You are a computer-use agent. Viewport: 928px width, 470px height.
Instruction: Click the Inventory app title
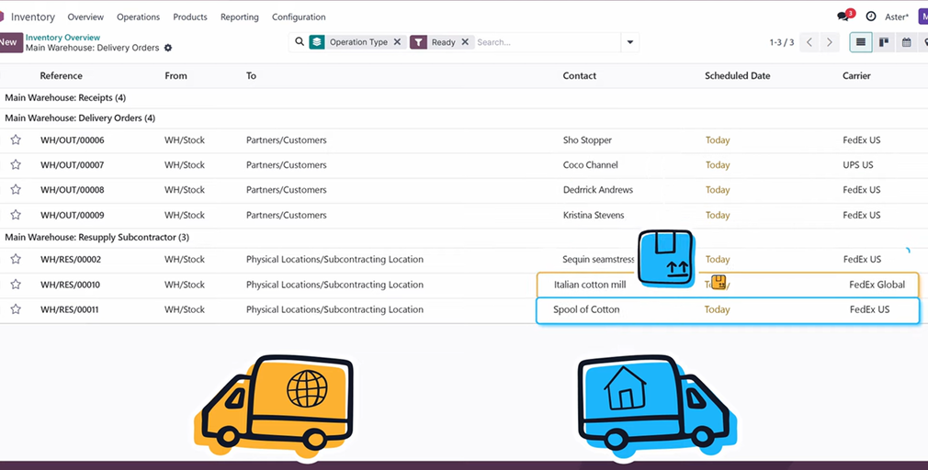pos(32,17)
